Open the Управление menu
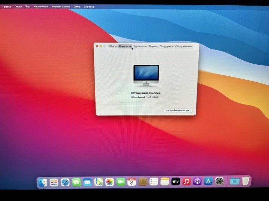 tap(41, 6)
